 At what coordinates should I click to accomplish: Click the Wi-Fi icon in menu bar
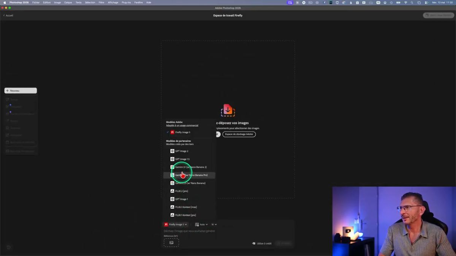pos(405,2)
